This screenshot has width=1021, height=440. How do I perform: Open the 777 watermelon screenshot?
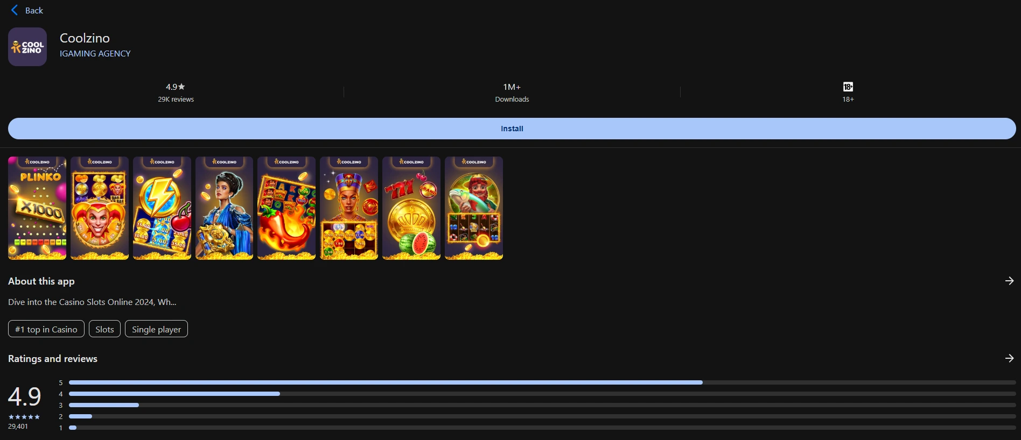coord(411,208)
